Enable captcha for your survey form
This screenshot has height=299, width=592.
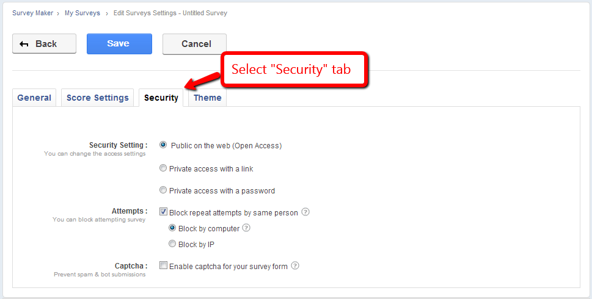click(x=163, y=266)
